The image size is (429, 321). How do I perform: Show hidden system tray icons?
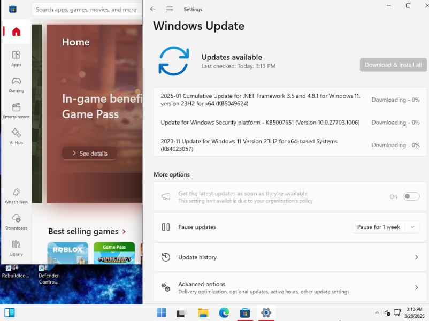pyautogui.click(x=377, y=312)
